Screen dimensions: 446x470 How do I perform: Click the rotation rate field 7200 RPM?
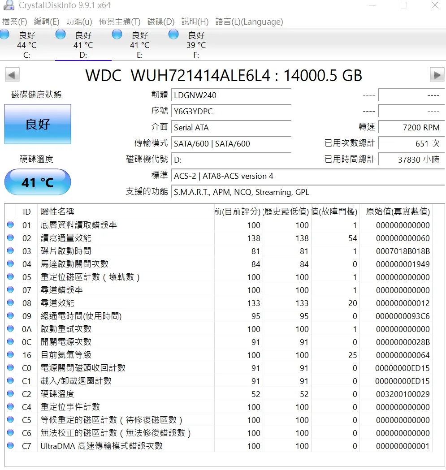point(411,128)
